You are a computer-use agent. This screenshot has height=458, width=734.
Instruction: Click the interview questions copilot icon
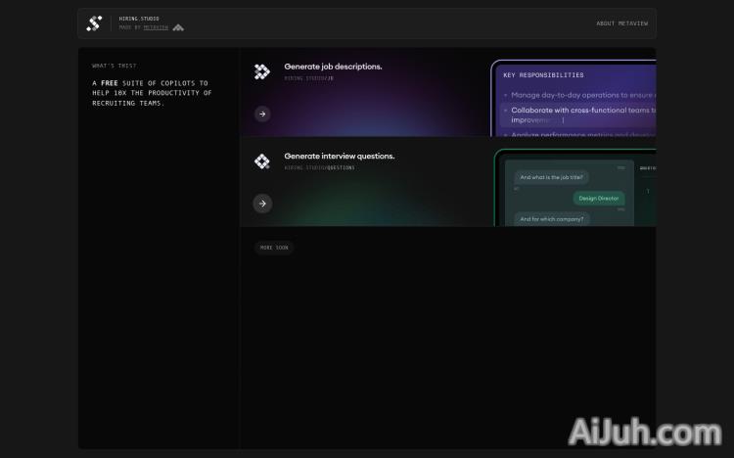click(261, 161)
